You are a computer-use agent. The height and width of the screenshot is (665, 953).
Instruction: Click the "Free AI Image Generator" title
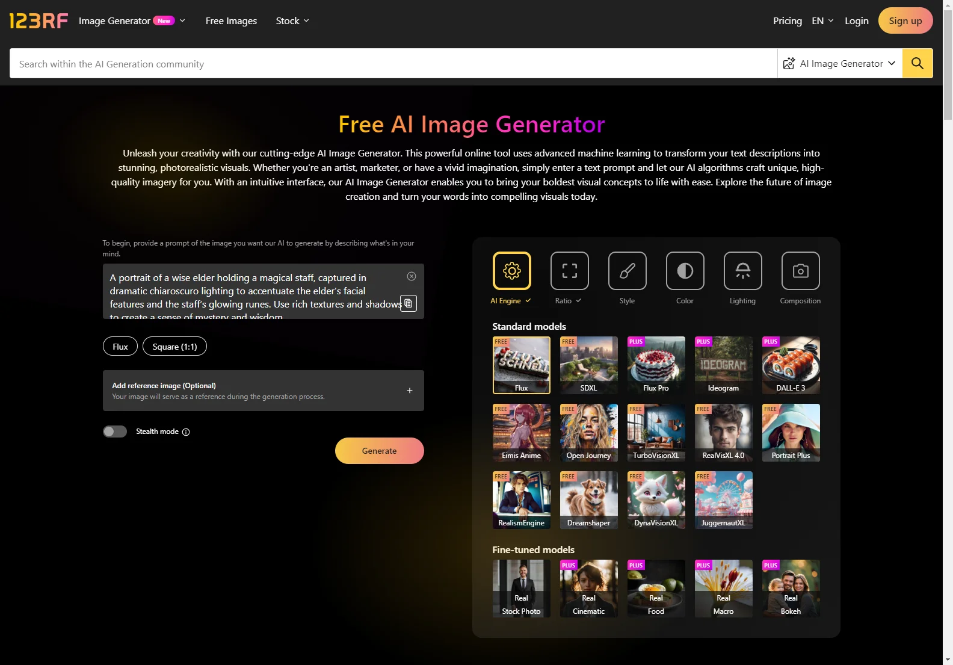472,125
